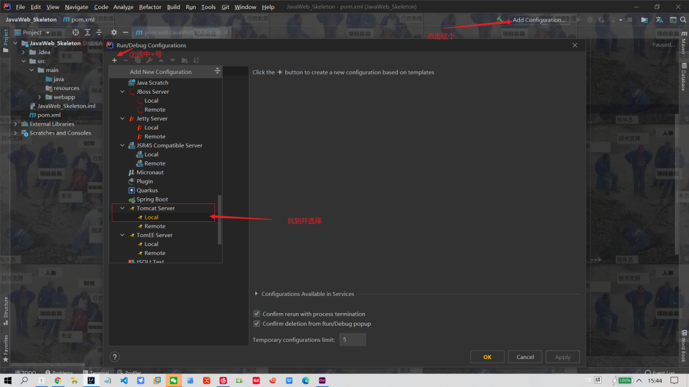This screenshot has height=387, width=689.
Task: Expand External Libraries in project tree
Action: click(x=16, y=124)
